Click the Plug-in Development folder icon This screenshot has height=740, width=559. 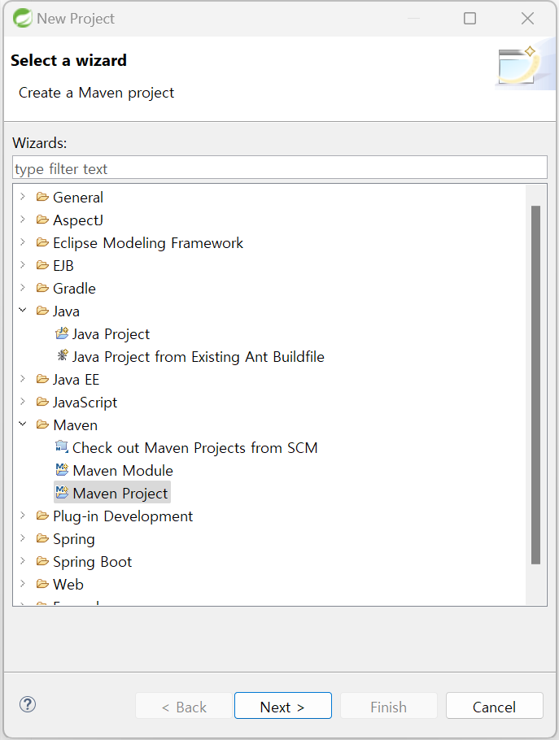click(42, 516)
